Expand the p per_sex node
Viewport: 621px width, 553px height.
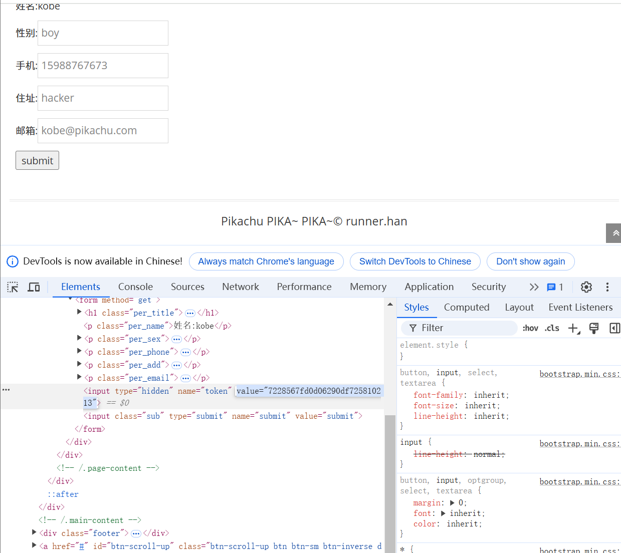79,338
